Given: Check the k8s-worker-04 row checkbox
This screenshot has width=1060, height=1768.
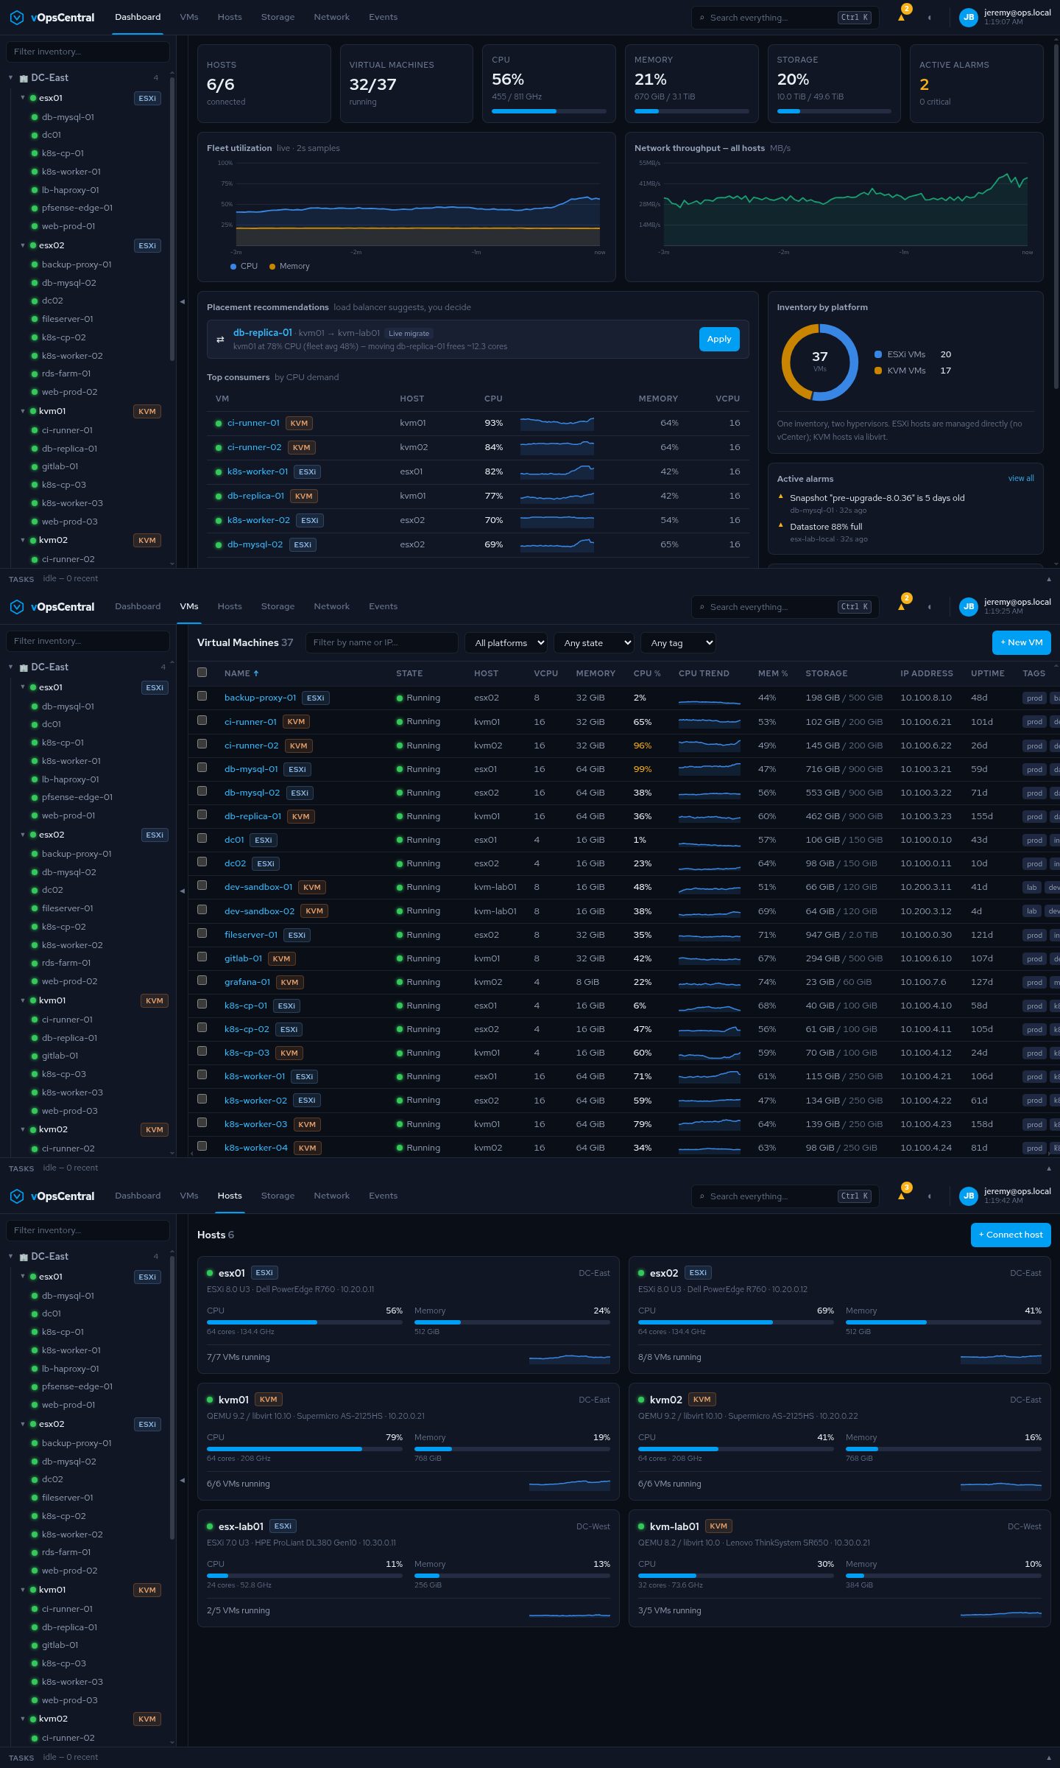Looking at the screenshot, I should (202, 1146).
